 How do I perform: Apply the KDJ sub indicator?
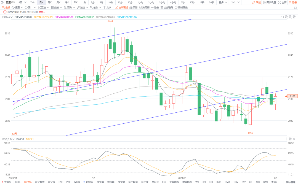[x=164, y=182]
